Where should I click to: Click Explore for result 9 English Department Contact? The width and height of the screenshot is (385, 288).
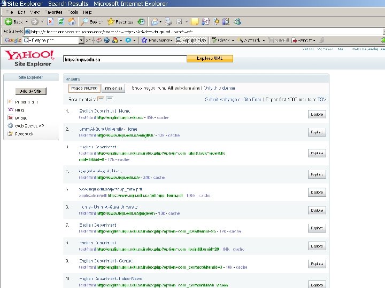[x=317, y=264]
